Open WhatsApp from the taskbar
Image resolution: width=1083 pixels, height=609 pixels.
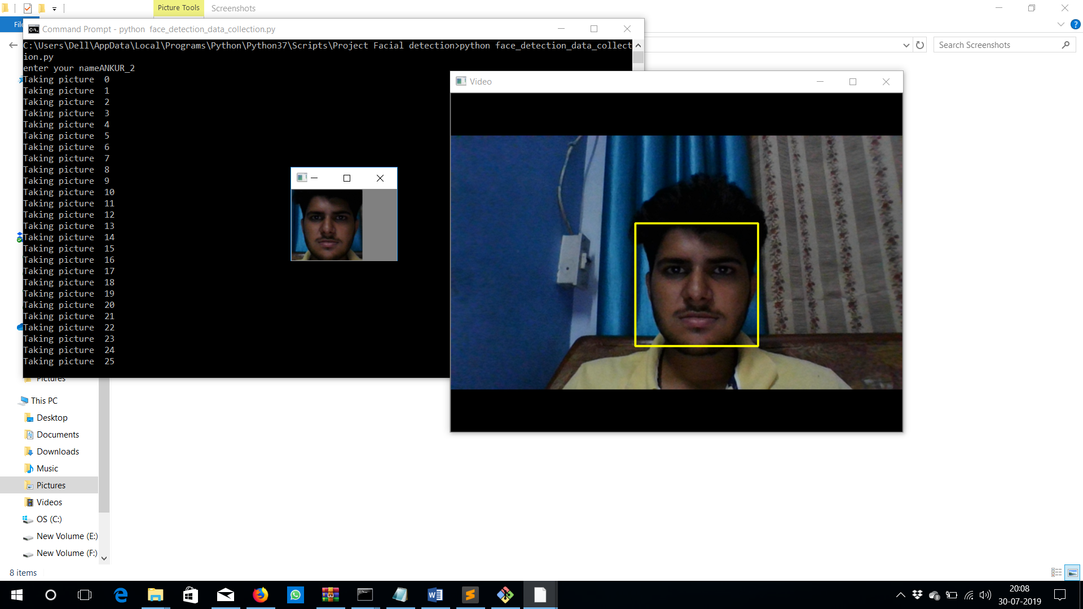[296, 595]
